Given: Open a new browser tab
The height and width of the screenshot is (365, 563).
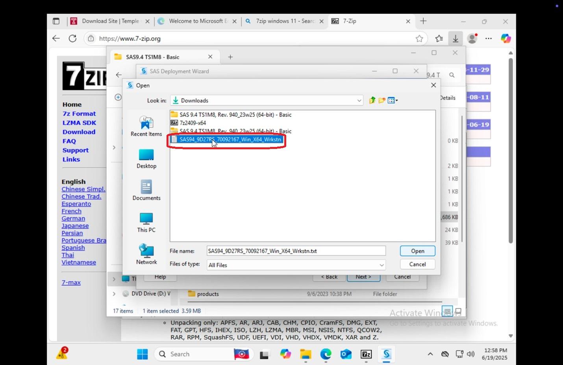Looking at the screenshot, I should click(423, 21).
